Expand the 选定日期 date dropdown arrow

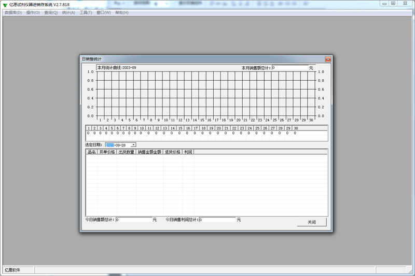(x=133, y=145)
